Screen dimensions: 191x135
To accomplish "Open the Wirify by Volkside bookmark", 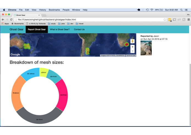I will tap(36, 24).
